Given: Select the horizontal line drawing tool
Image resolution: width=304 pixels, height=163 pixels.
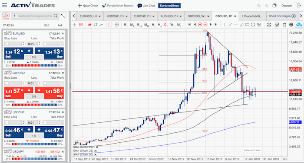Looking at the screenshot, I should (235, 25).
